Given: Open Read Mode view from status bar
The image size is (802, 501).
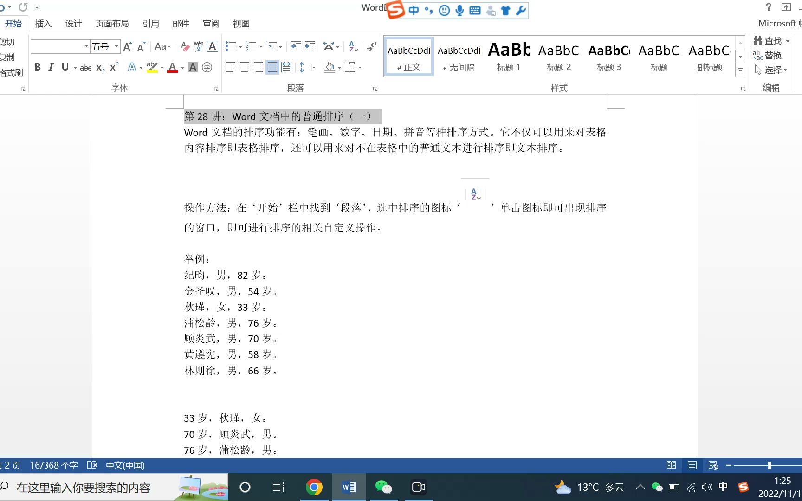Looking at the screenshot, I should [x=672, y=465].
